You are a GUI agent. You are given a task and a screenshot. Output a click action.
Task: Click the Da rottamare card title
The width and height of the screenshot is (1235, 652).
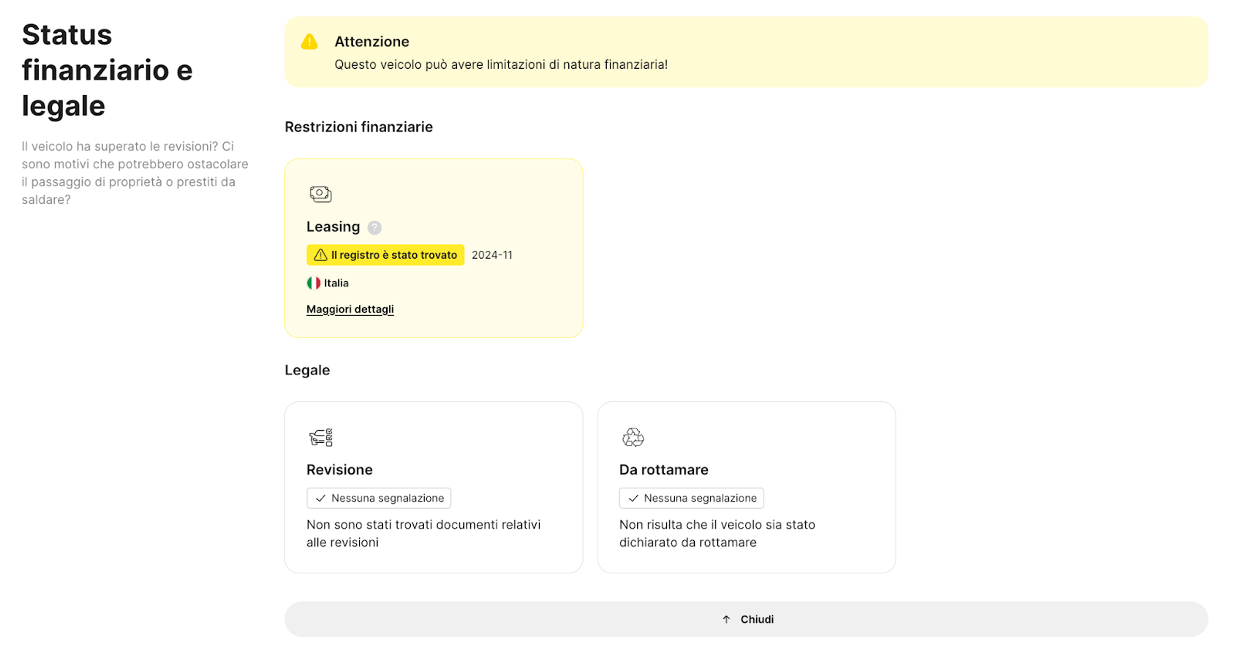point(663,469)
